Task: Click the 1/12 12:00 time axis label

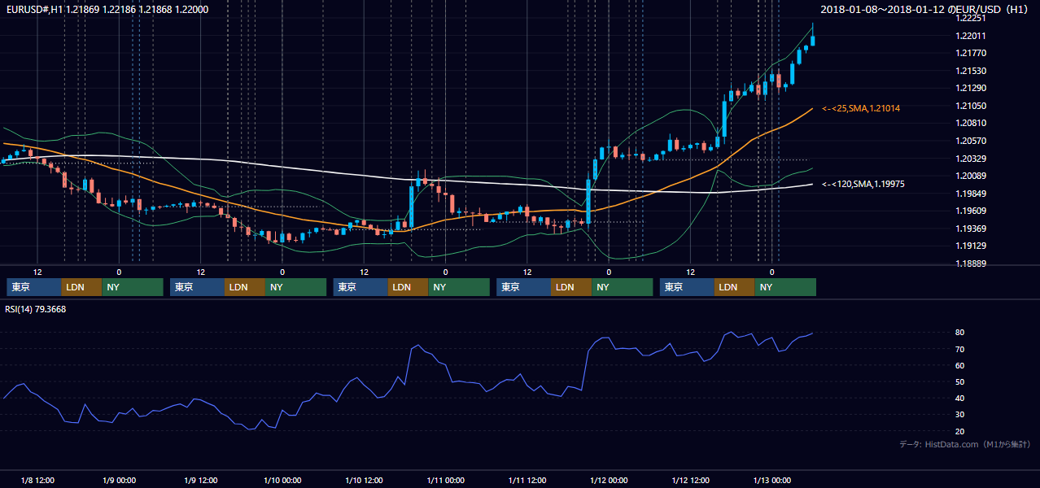Action: click(690, 481)
